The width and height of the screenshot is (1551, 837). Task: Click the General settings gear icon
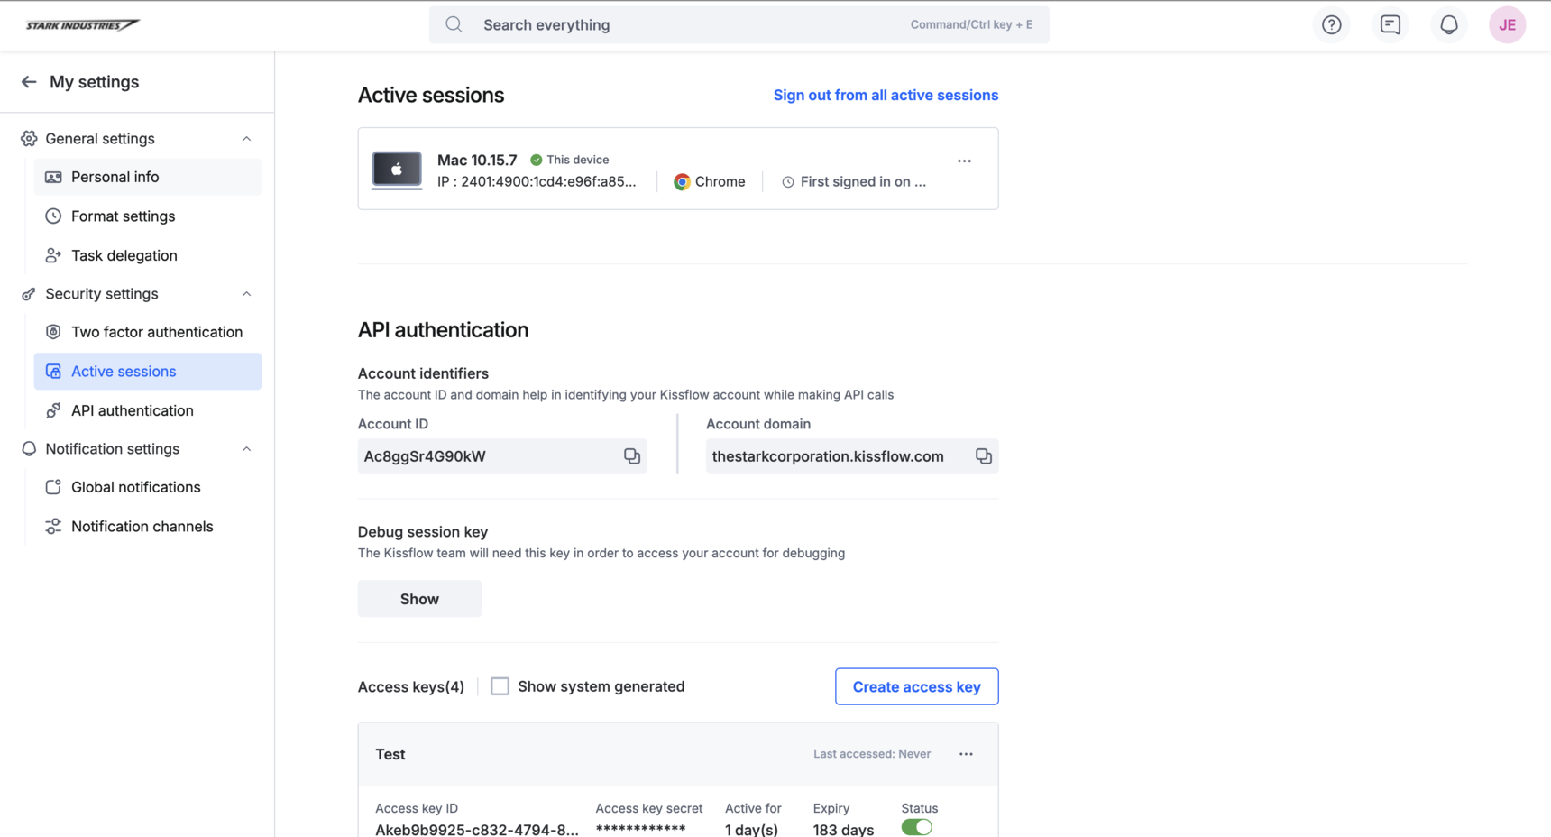tap(29, 139)
